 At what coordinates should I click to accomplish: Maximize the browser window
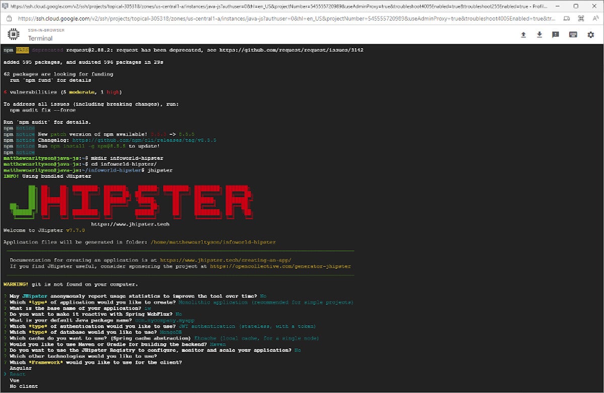(576, 6)
